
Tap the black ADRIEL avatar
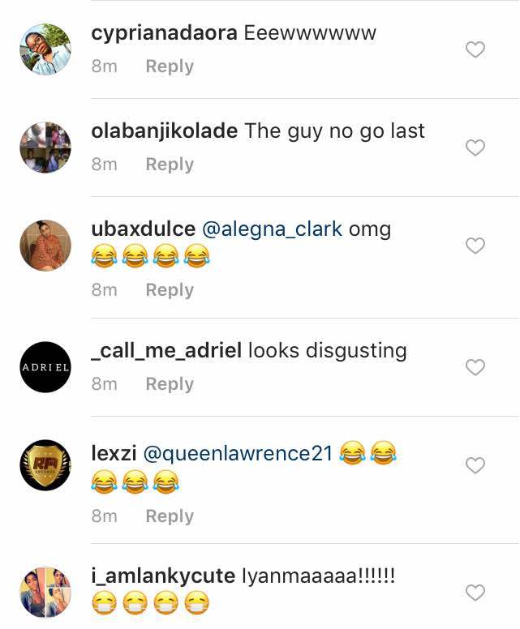point(45,367)
